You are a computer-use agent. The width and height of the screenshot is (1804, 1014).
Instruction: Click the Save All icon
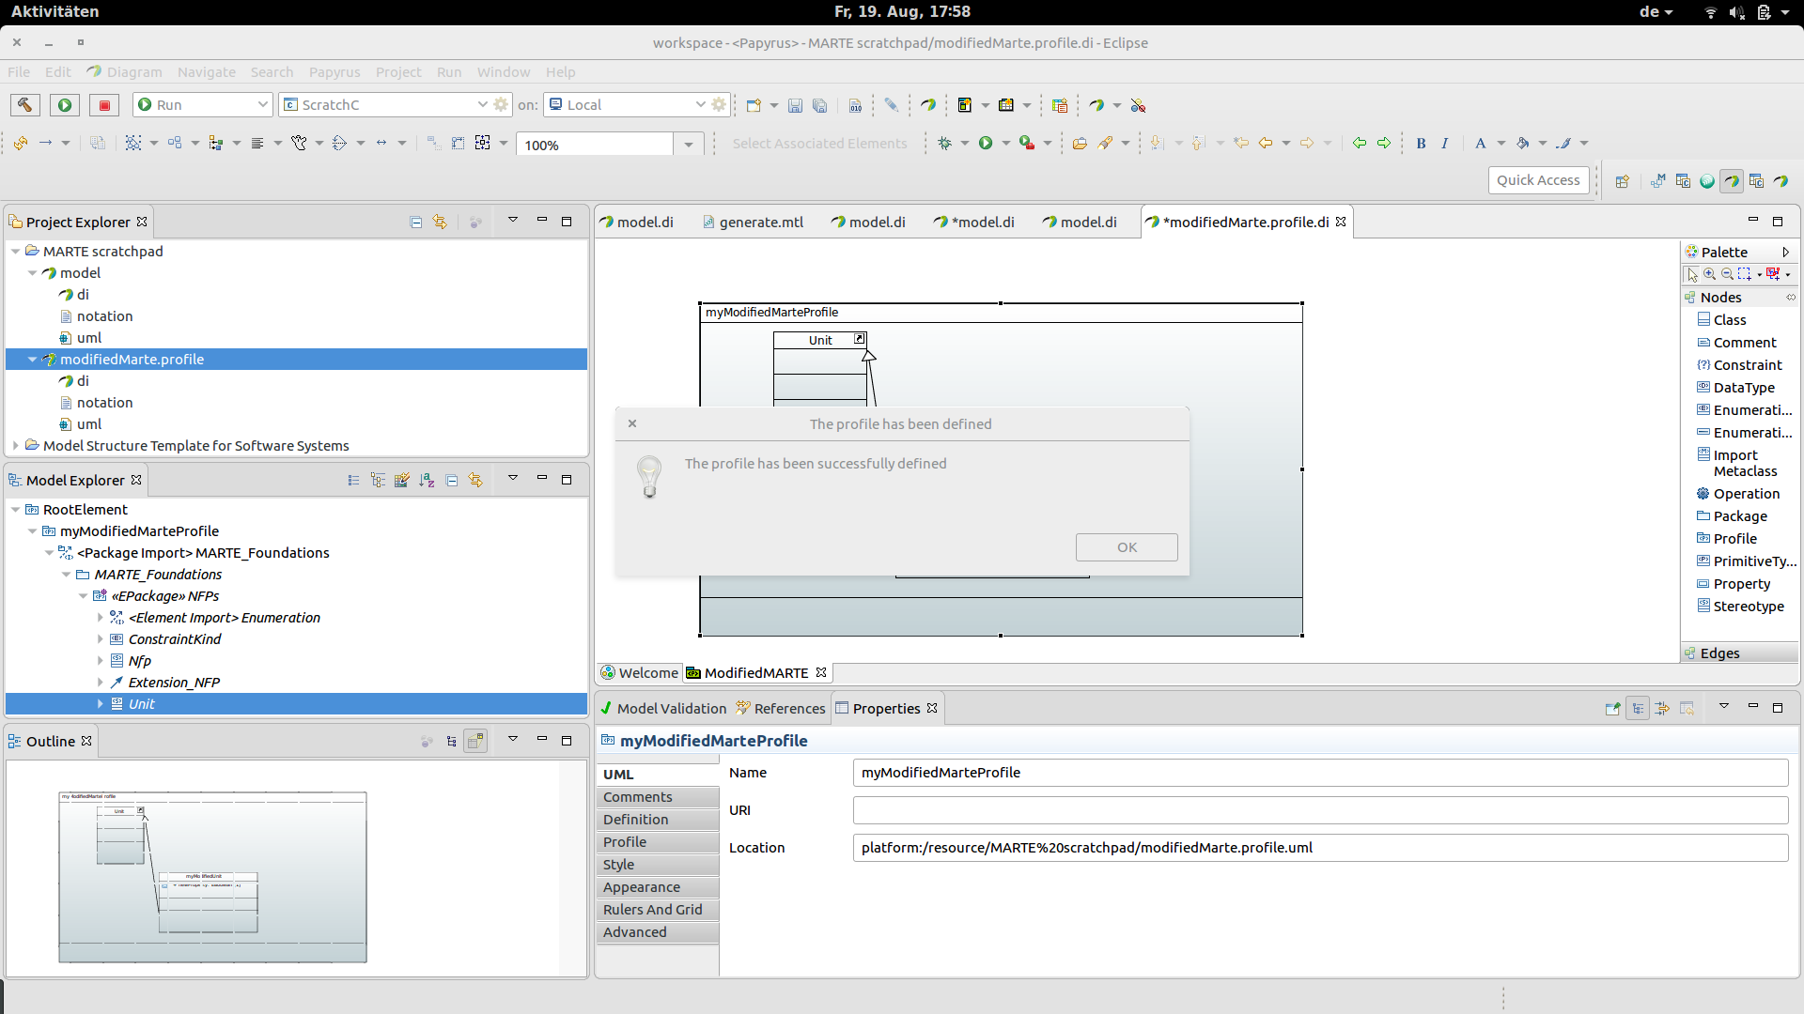pyautogui.click(x=819, y=106)
